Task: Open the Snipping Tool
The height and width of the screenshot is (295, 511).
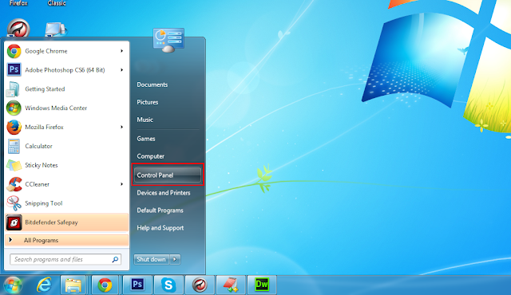Action: (67, 203)
